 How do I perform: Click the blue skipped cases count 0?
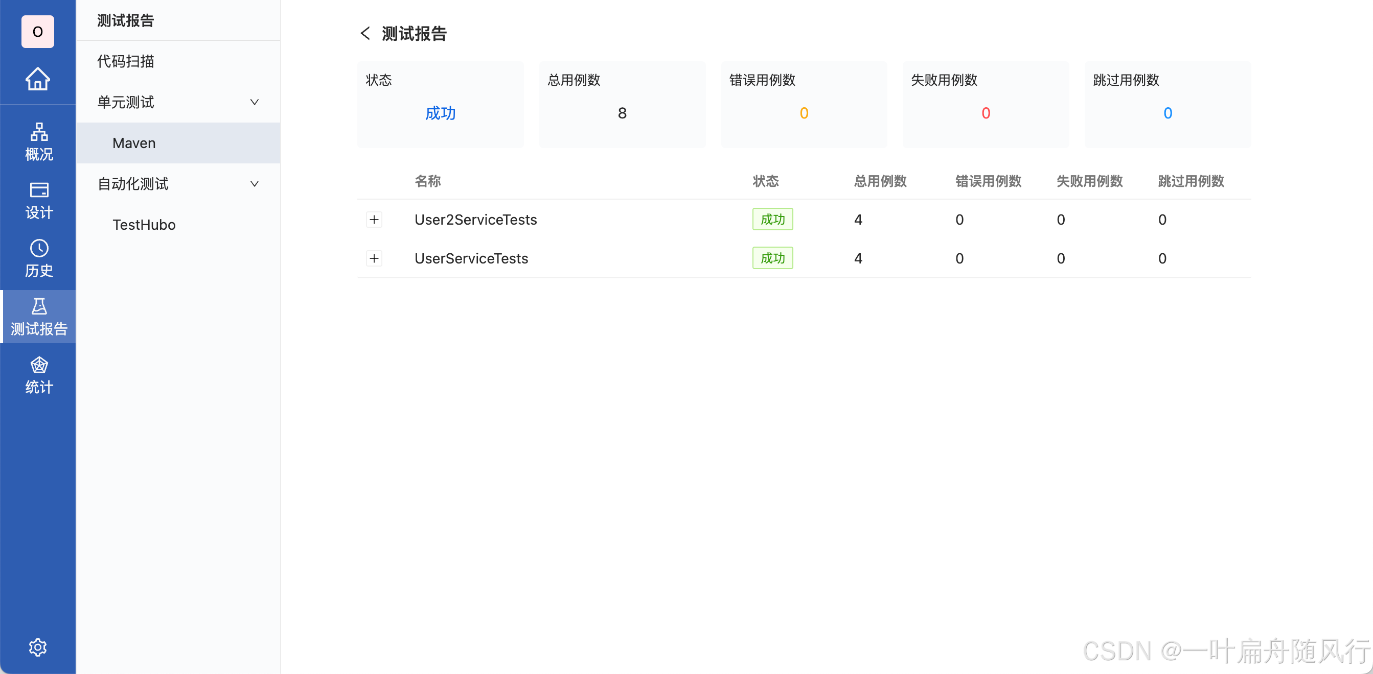(x=1168, y=113)
